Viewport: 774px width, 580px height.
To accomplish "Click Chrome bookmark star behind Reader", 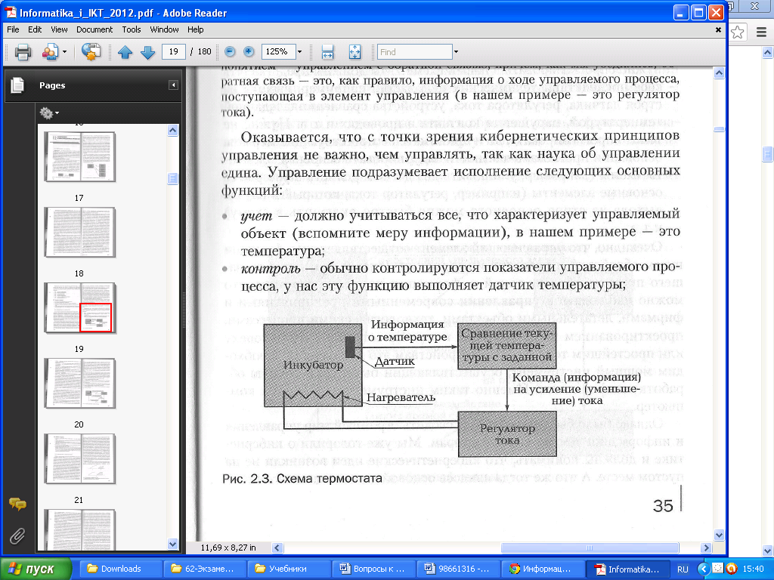I will tap(738, 32).
